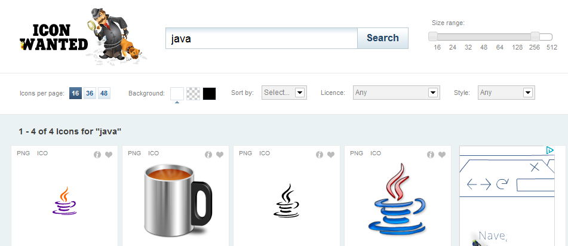
Task: Open the steel coffee mug icon thumbnail
Action: [177, 201]
